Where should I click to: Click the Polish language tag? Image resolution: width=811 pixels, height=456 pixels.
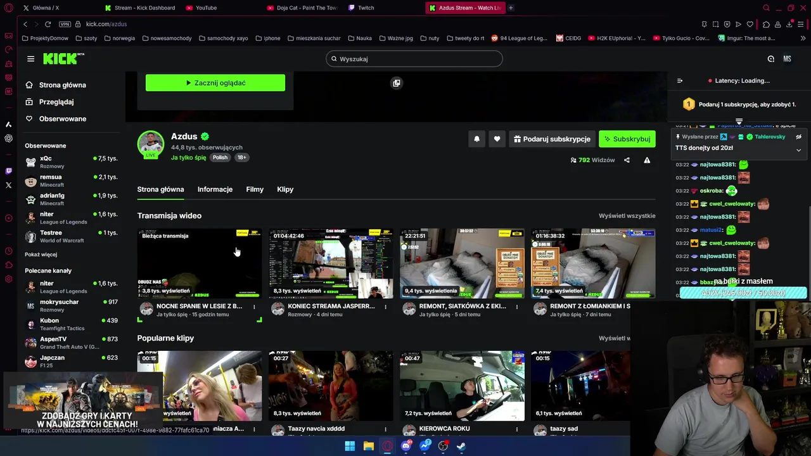click(x=220, y=158)
